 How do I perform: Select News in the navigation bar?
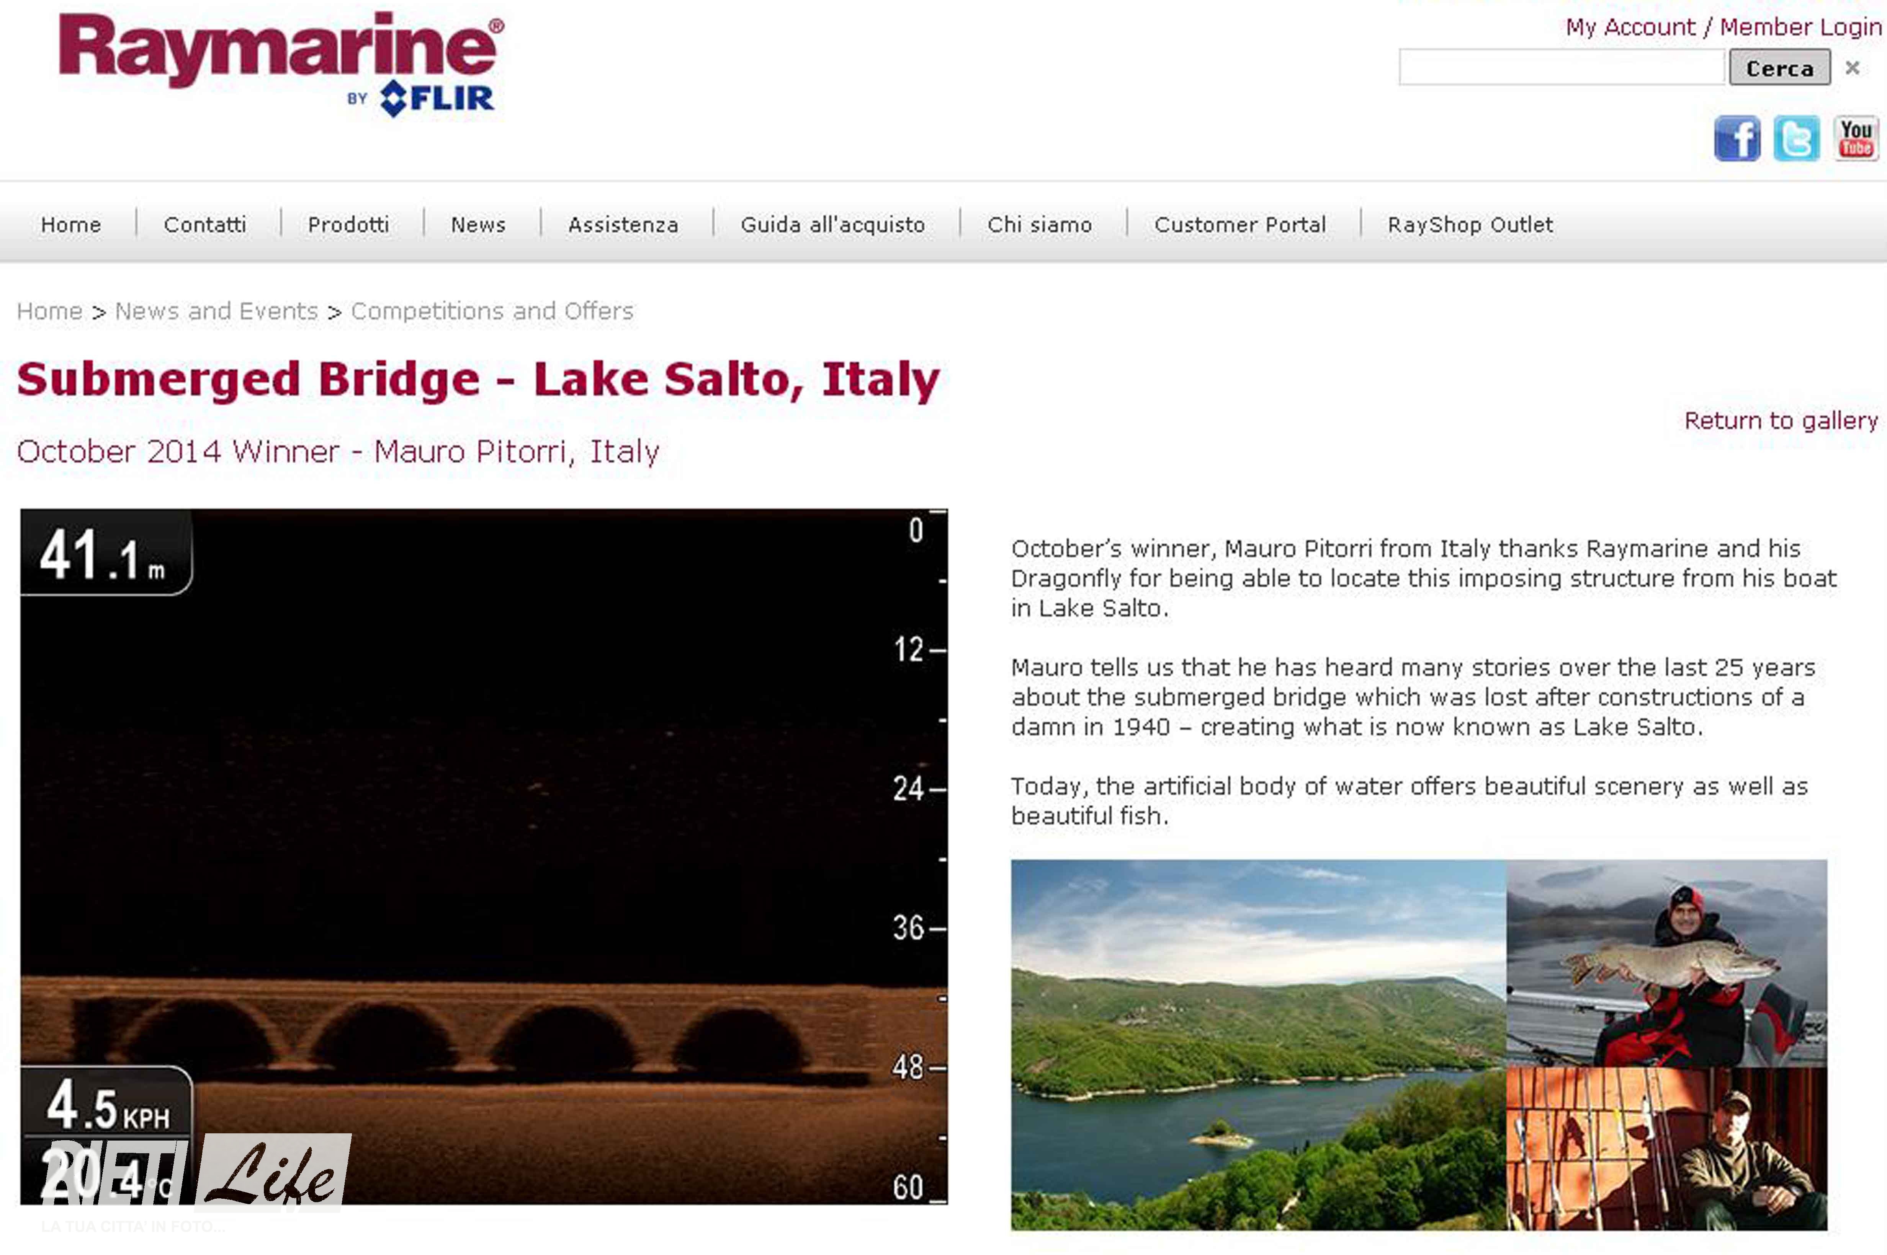(x=478, y=225)
